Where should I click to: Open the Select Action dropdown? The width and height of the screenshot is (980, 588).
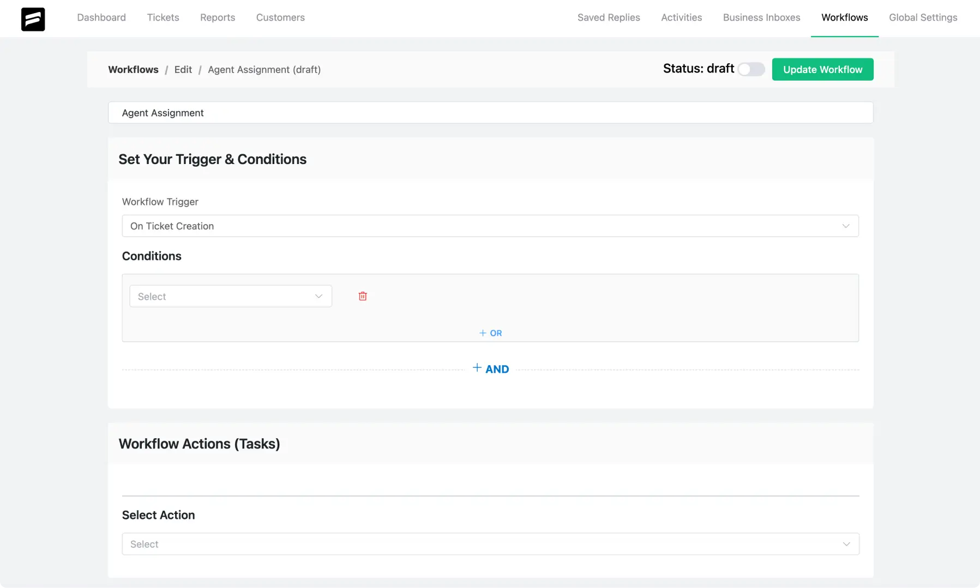pos(490,543)
